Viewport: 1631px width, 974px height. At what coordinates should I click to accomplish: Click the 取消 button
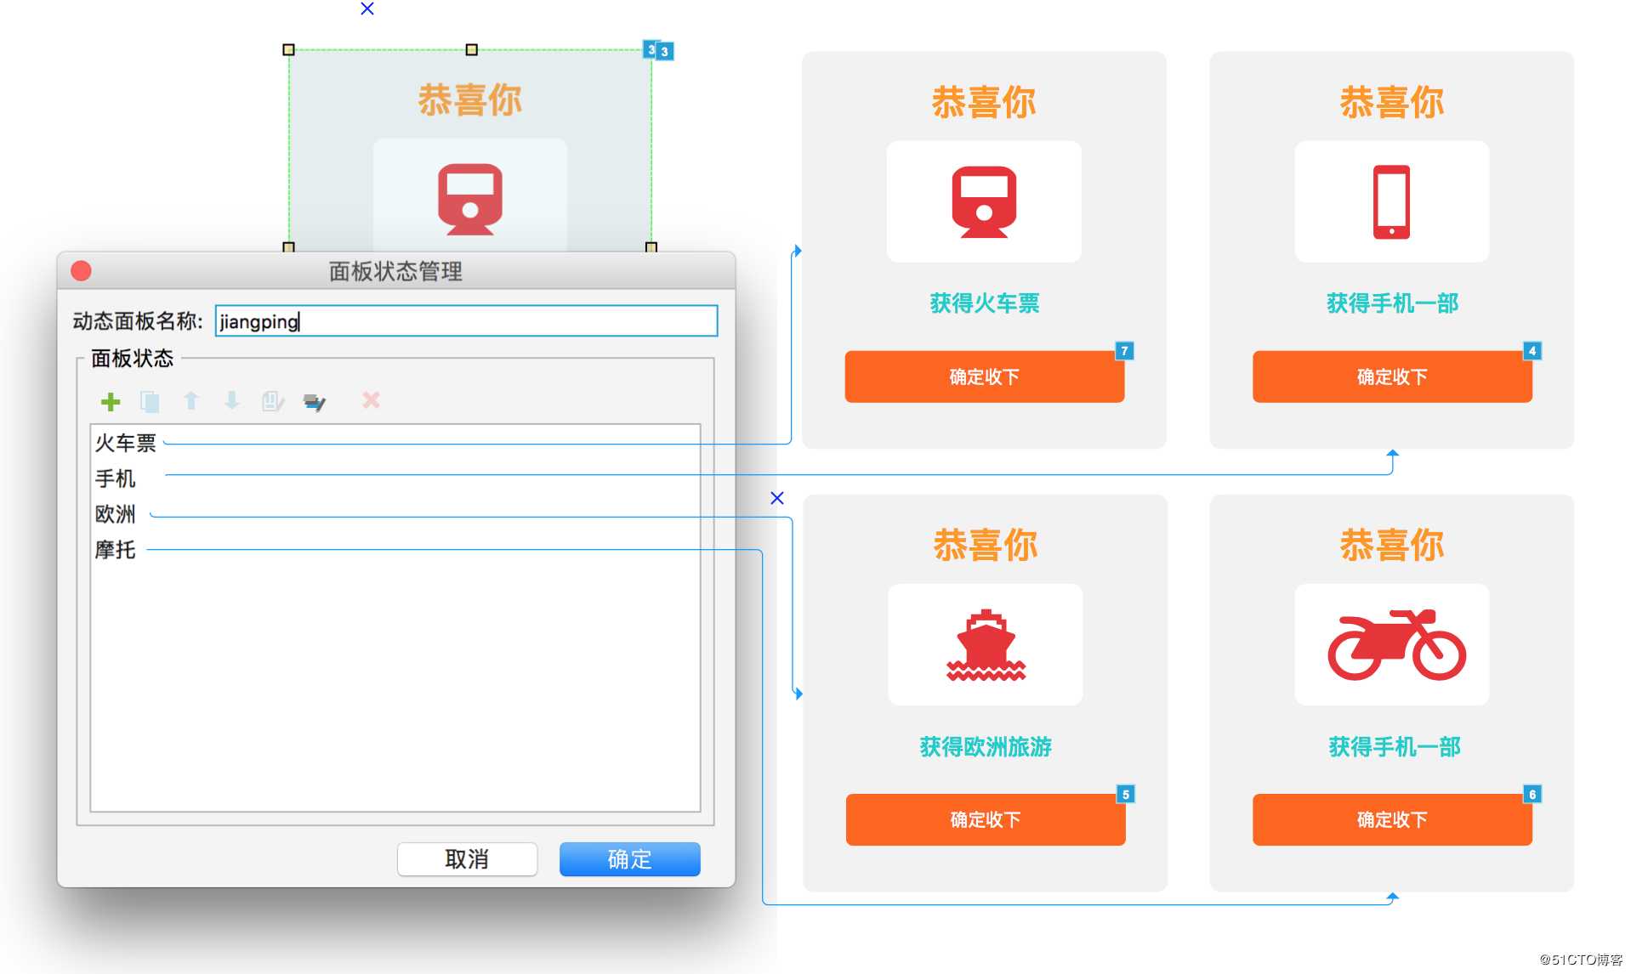[467, 858]
